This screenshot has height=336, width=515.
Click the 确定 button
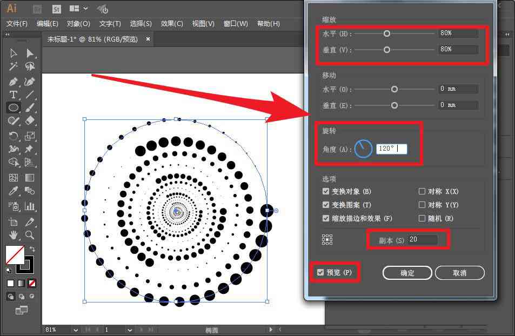point(407,273)
